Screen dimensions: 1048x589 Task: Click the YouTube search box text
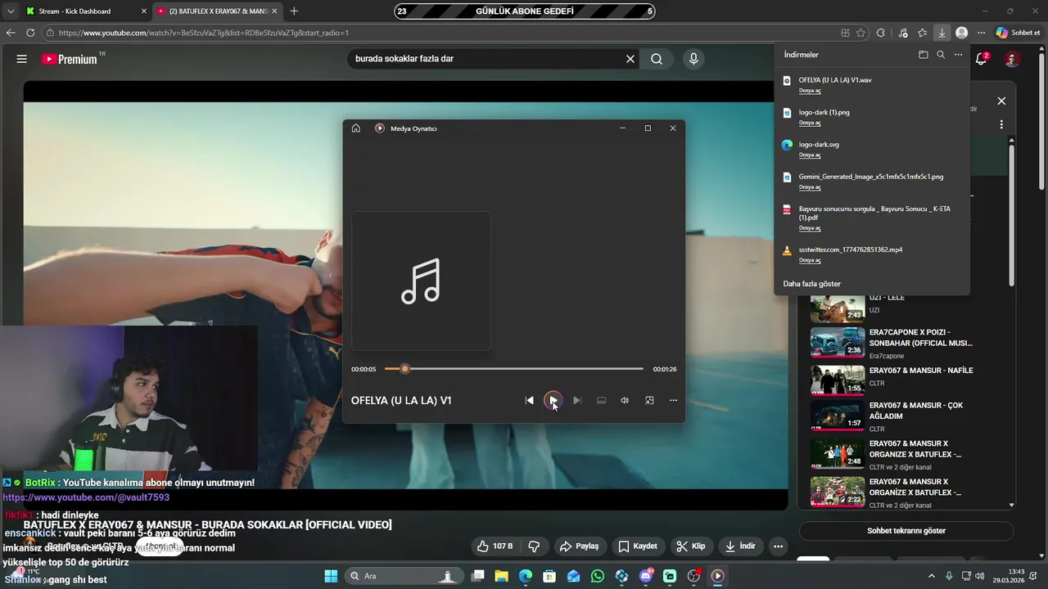404,59
